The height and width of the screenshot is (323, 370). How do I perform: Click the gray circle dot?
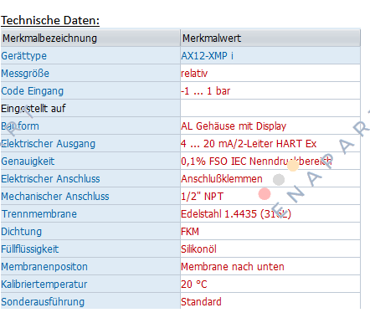[x=279, y=180]
